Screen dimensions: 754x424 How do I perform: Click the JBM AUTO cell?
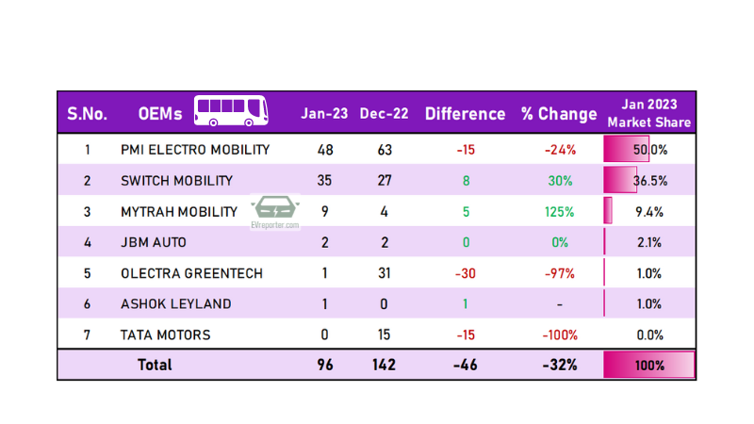(x=154, y=242)
